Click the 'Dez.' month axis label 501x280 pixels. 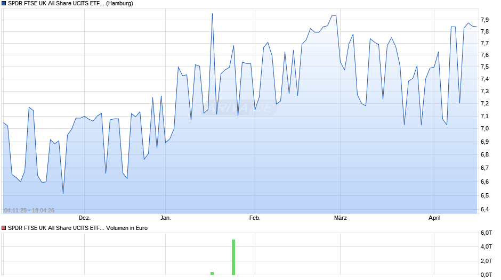coord(85,218)
